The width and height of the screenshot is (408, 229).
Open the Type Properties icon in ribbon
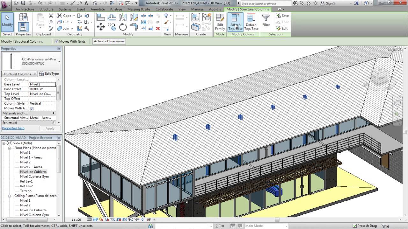[x=23, y=17]
